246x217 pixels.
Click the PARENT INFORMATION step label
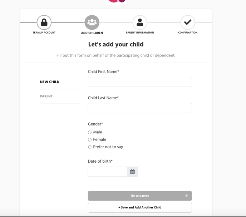[x=140, y=33]
